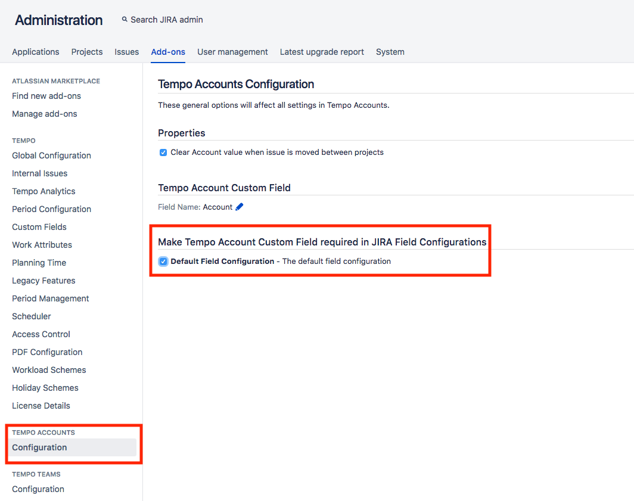This screenshot has width=634, height=501.
Task: Open the User management tab
Action: point(232,52)
